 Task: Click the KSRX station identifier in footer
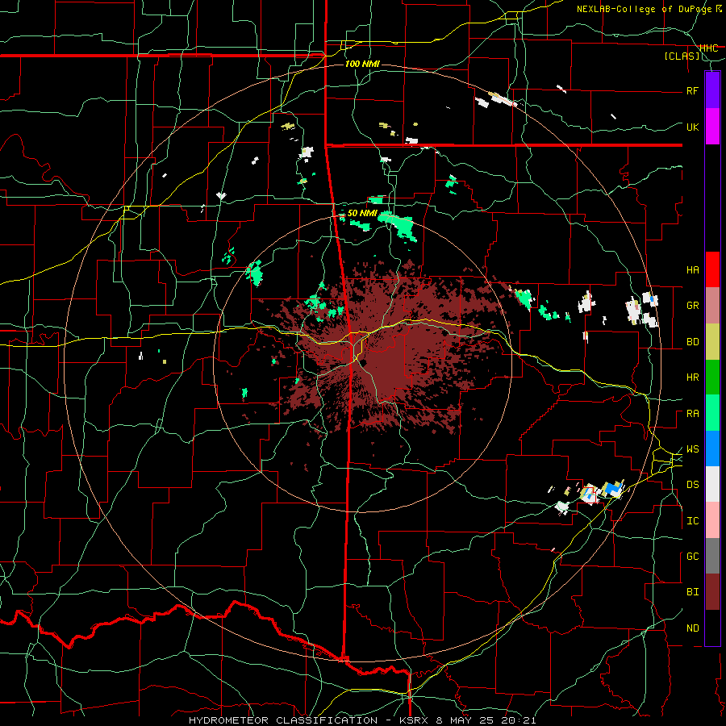415,720
